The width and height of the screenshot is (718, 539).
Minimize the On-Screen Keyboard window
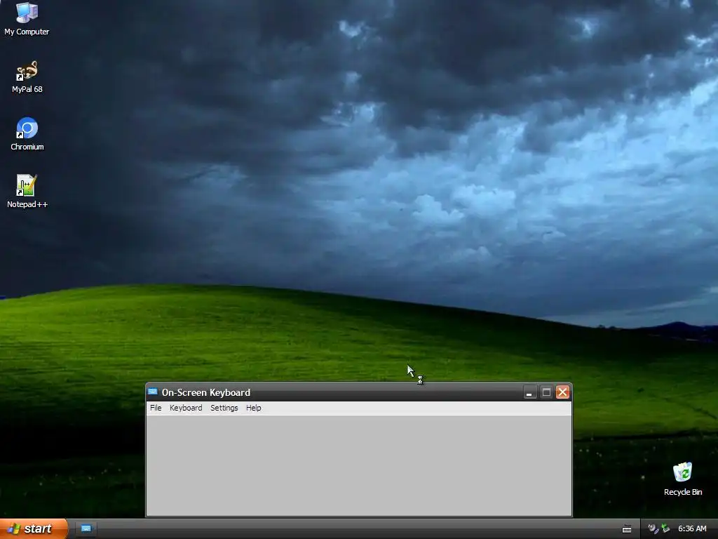point(529,392)
